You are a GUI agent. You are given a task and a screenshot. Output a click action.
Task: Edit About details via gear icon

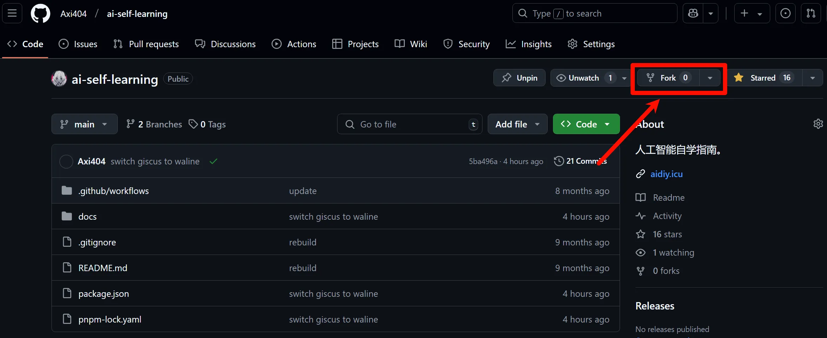click(x=818, y=124)
